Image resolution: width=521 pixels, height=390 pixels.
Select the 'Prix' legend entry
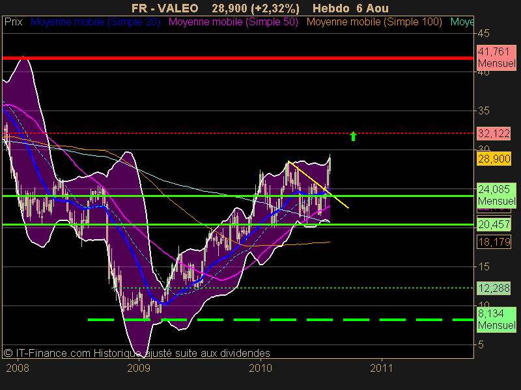13,22
